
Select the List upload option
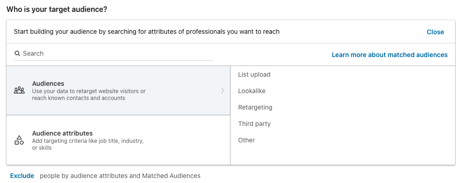click(254, 74)
